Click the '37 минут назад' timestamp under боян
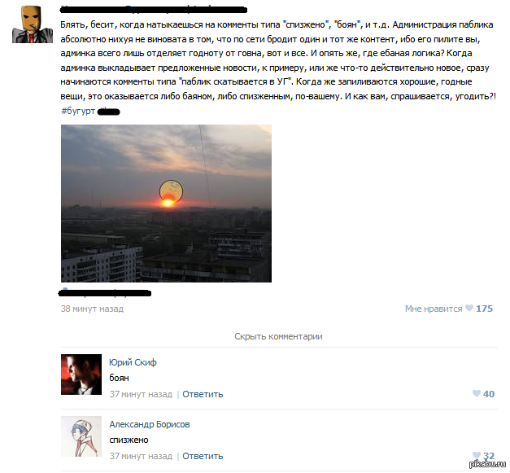510x473 pixels. pyautogui.click(x=141, y=394)
